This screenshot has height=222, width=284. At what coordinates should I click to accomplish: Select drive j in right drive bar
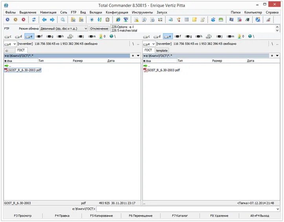coord(219,36)
